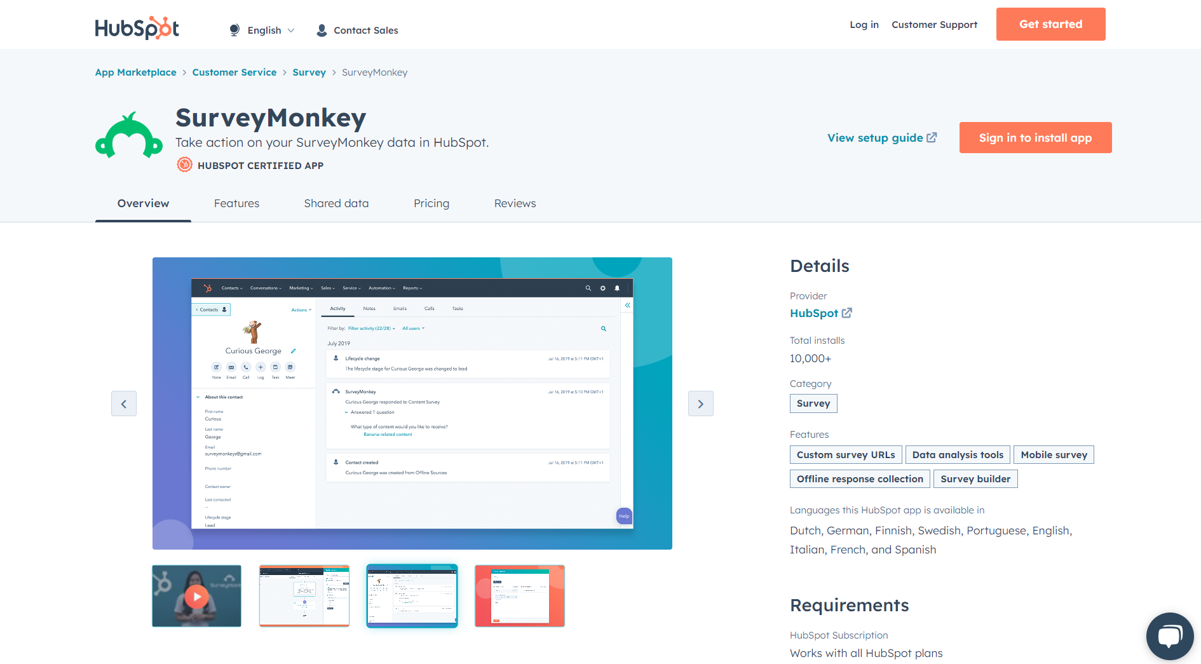
Task: Switch to the Features tab
Action: point(236,203)
